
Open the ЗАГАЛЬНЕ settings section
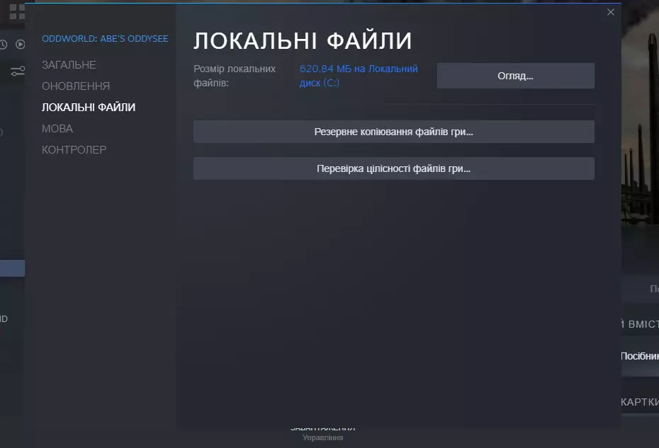point(69,65)
